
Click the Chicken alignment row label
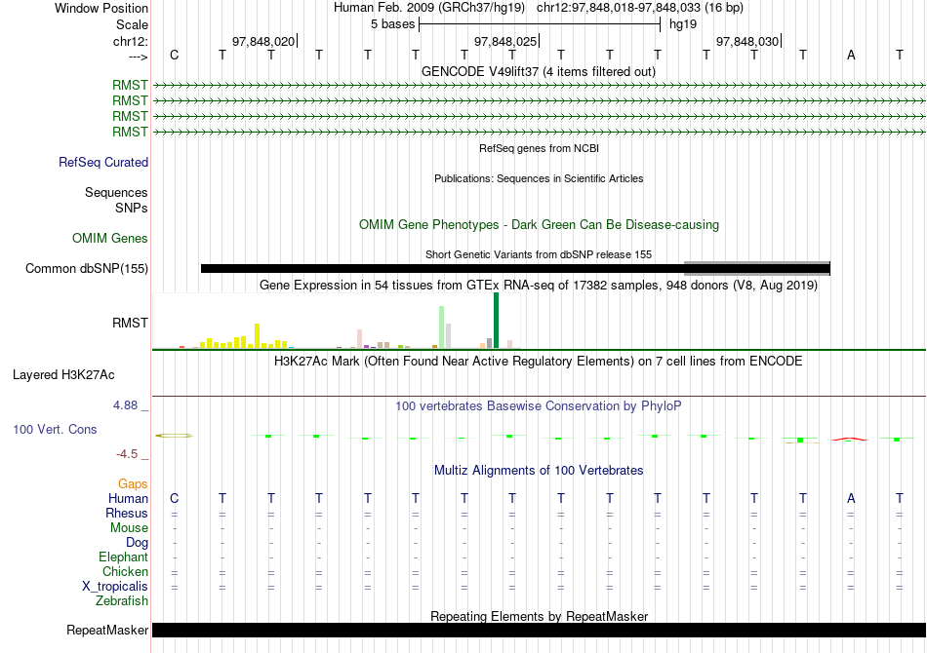point(125,571)
